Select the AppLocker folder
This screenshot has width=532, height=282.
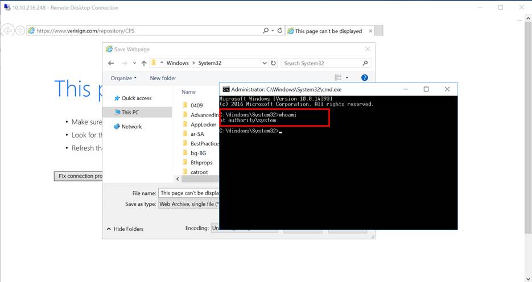click(203, 125)
